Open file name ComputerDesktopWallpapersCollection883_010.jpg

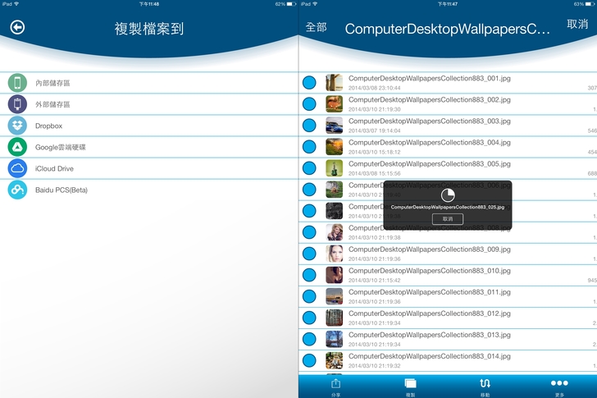(x=430, y=271)
